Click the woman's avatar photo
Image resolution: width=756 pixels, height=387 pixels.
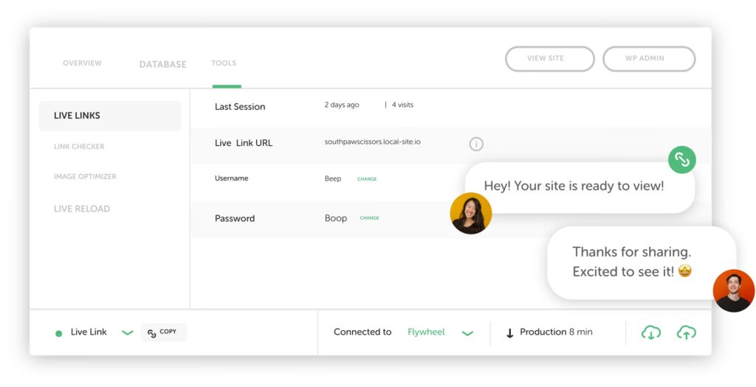(471, 213)
